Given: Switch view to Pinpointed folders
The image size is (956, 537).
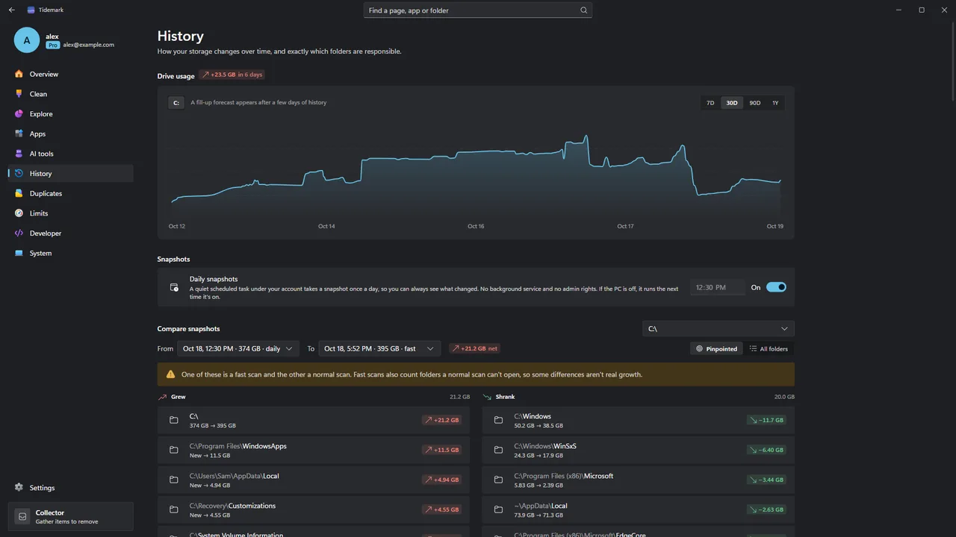Looking at the screenshot, I should pyautogui.click(x=717, y=348).
